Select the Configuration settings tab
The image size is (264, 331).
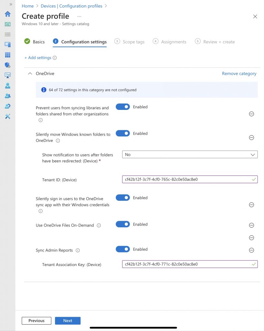[x=80, y=42]
